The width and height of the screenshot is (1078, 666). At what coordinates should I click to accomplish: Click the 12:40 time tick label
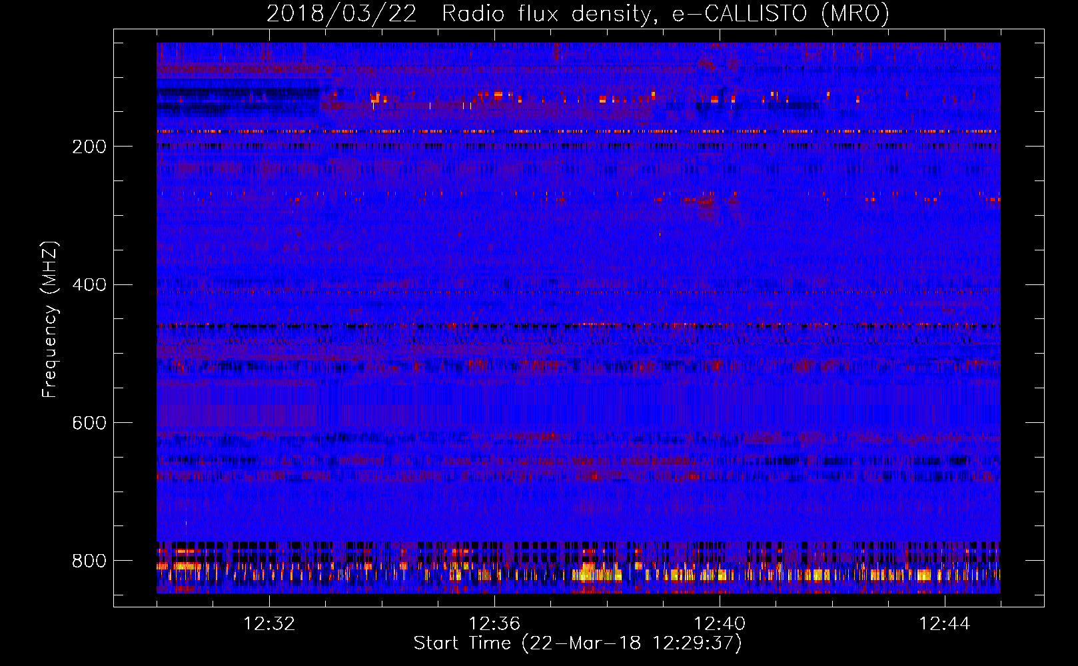click(x=720, y=623)
